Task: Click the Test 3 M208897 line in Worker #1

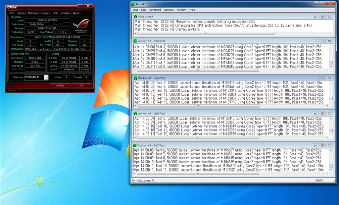Action: (x=228, y=47)
